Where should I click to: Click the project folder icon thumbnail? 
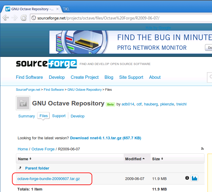[23, 103]
